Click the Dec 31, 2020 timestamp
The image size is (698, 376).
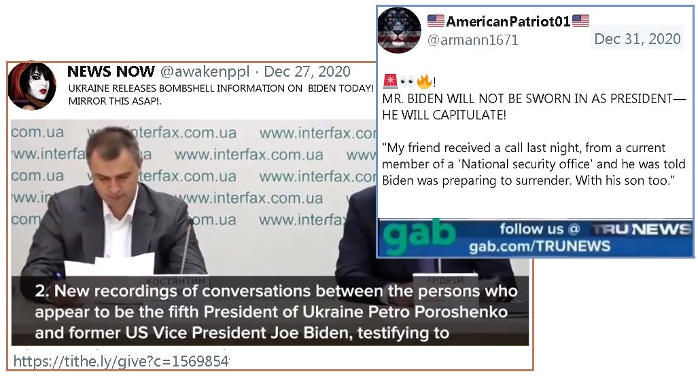tap(638, 39)
